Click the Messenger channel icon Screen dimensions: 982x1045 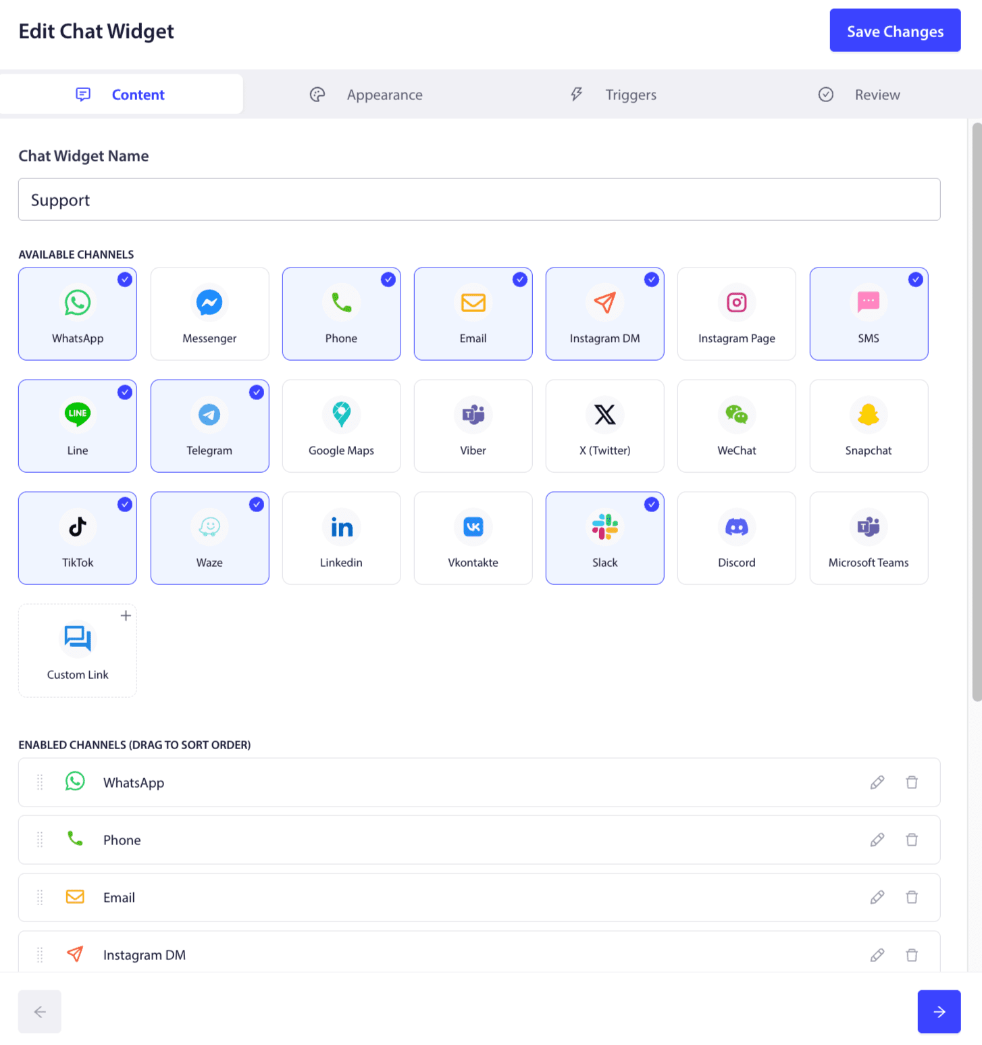209,313
